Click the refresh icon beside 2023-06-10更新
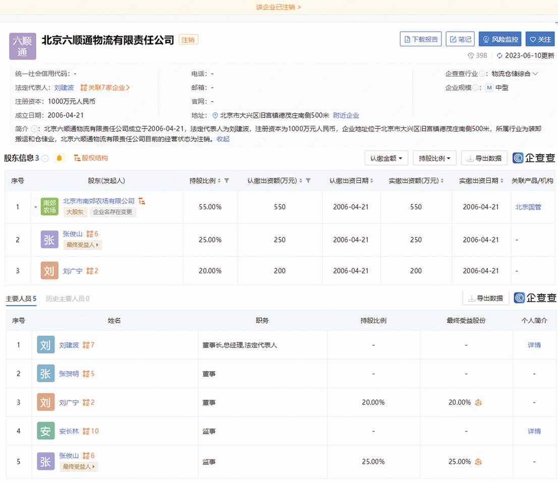Screen dimensions: 558x483 (499, 55)
